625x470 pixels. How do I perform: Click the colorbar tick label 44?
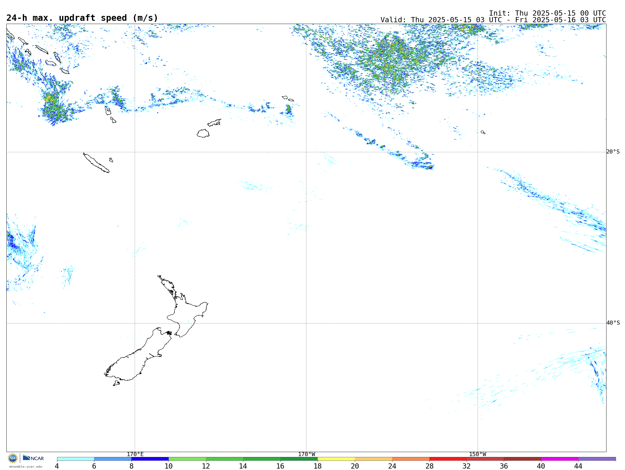coord(578,466)
